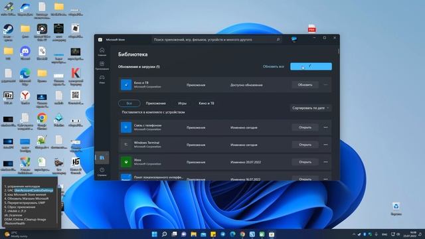This screenshot has height=239, width=425.
Task: Open the Home section in Store sidebar
Action: (x=102, y=52)
